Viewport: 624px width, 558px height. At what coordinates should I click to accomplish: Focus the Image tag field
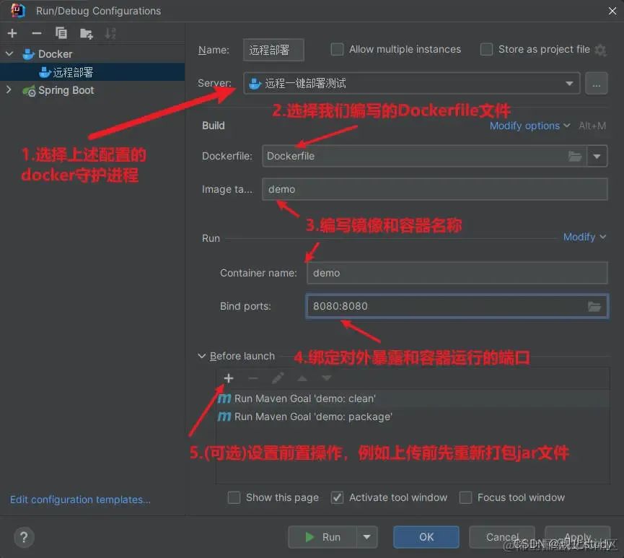434,189
